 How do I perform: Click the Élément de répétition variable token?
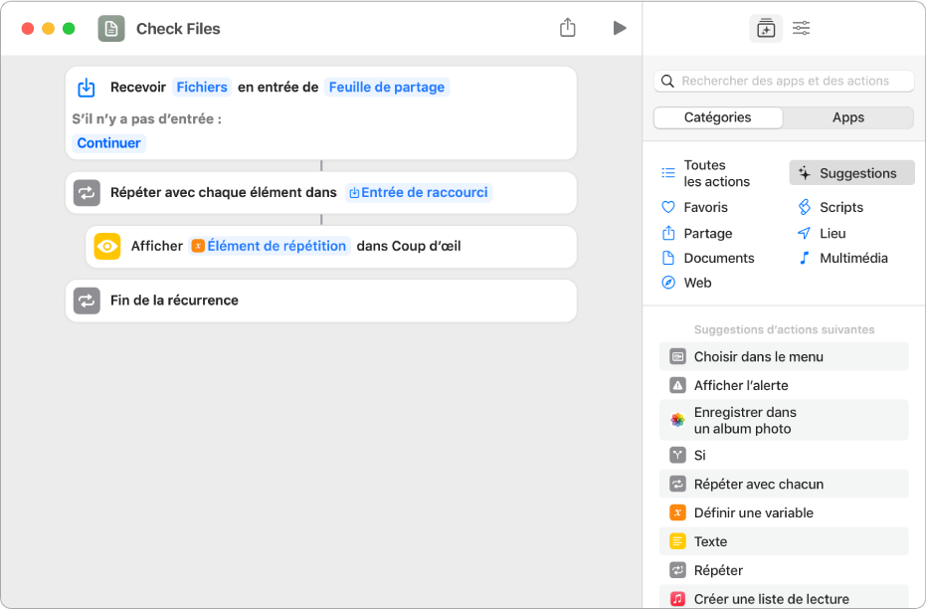pos(270,246)
